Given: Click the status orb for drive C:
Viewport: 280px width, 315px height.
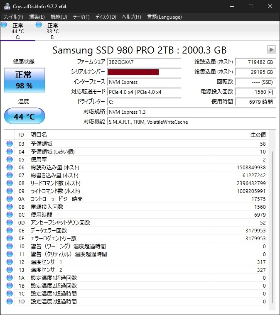Looking at the screenshot, I should click(x=4, y=25).
